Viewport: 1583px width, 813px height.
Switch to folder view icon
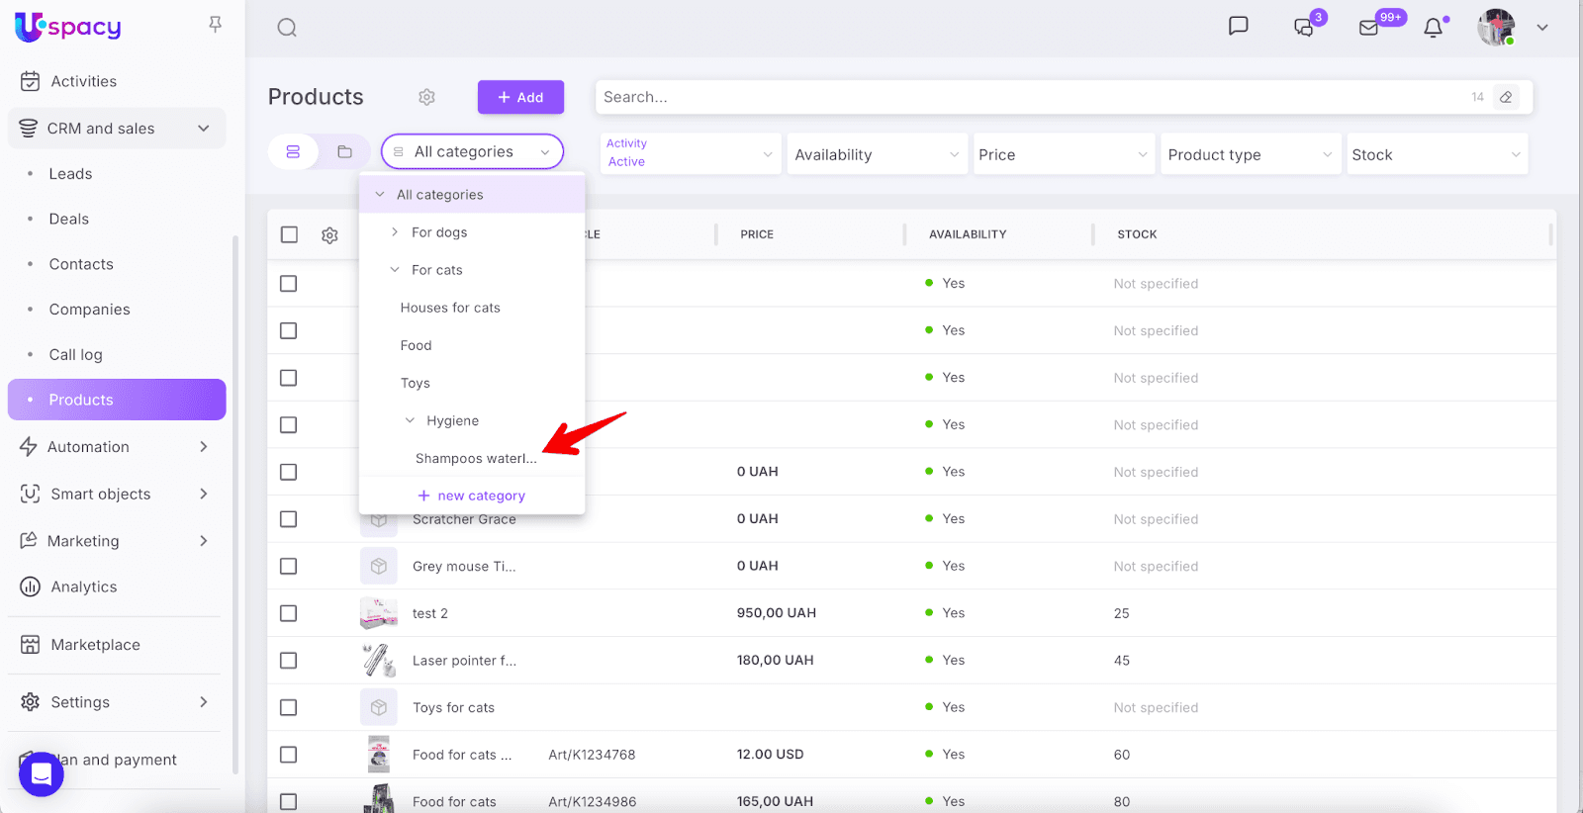(x=344, y=152)
